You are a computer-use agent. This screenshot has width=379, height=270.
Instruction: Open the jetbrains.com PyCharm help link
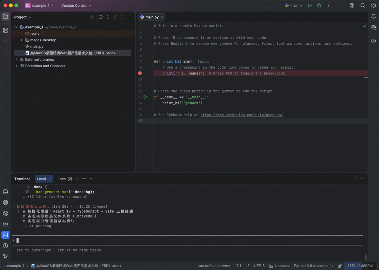[x=241, y=115]
